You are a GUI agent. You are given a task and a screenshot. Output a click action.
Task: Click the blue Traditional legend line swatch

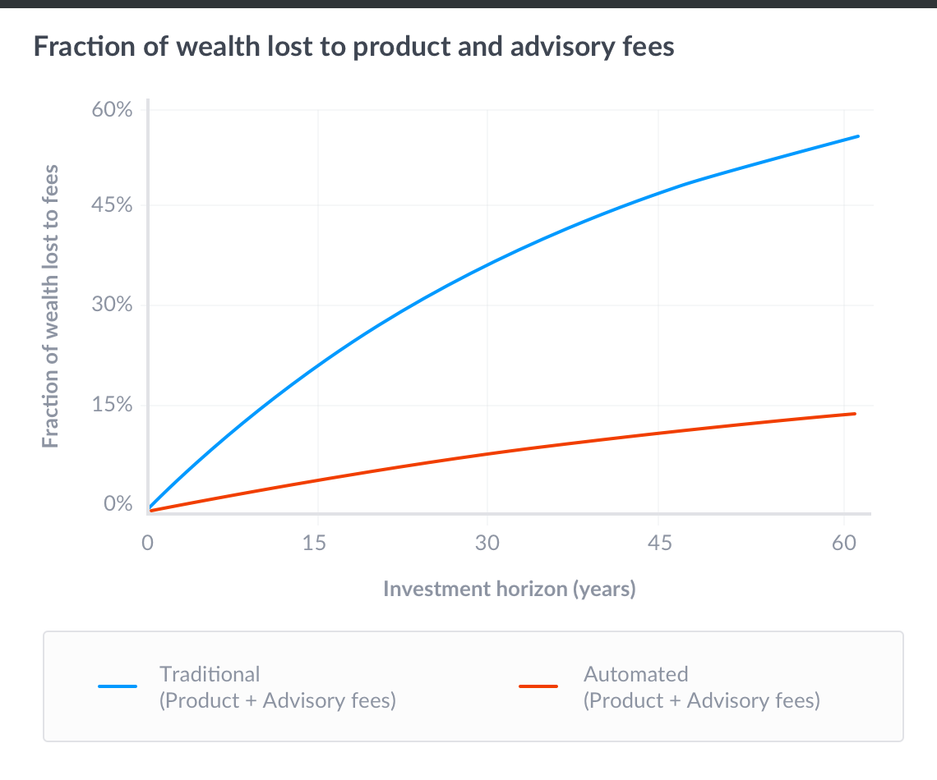click(x=118, y=686)
